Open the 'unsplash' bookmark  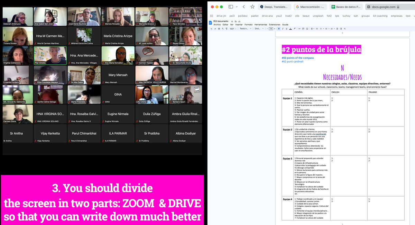[x=318, y=16]
